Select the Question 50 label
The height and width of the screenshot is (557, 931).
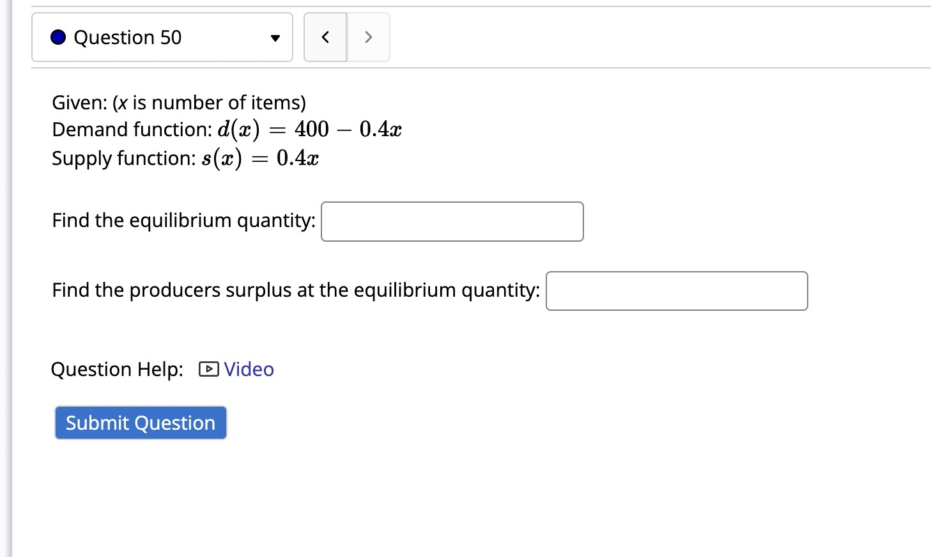click(x=128, y=37)
